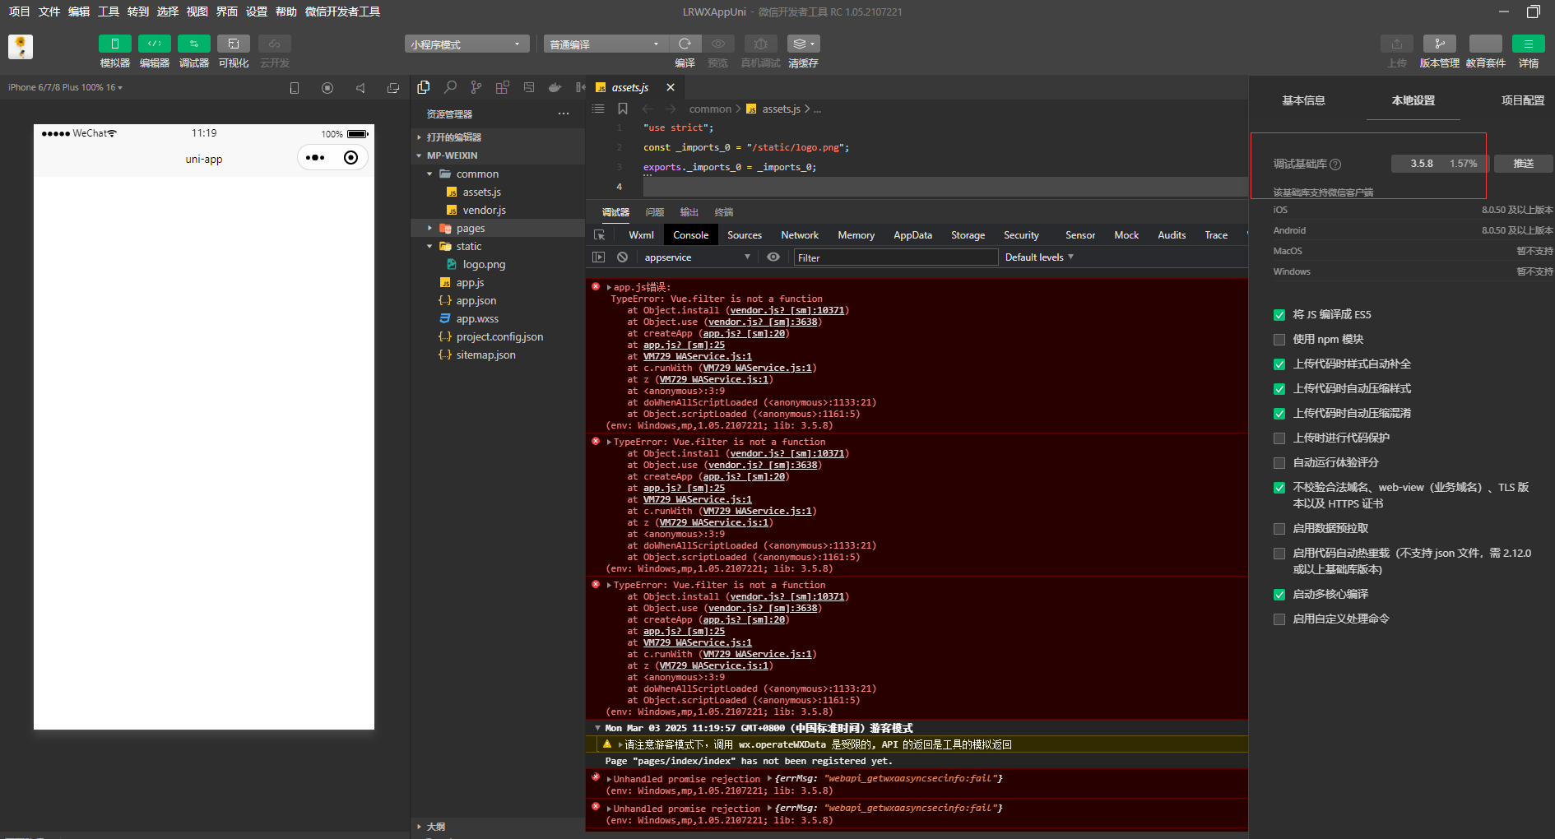
Task: Toggle 启动多核心编译 checkbox
Action: click(x=1279, y=595)
